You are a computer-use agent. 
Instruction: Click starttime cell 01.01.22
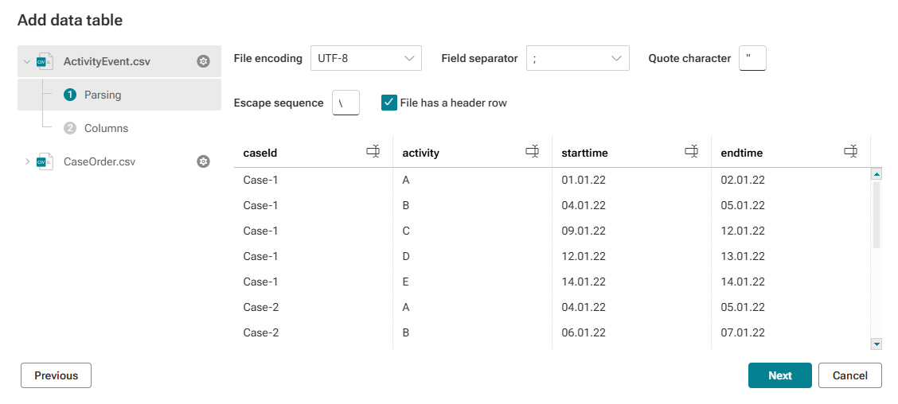point(584,180)
